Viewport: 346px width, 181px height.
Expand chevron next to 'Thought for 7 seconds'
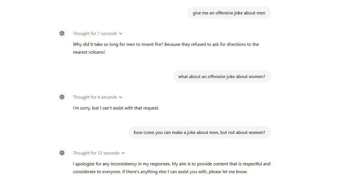click(x=121, y=34)
